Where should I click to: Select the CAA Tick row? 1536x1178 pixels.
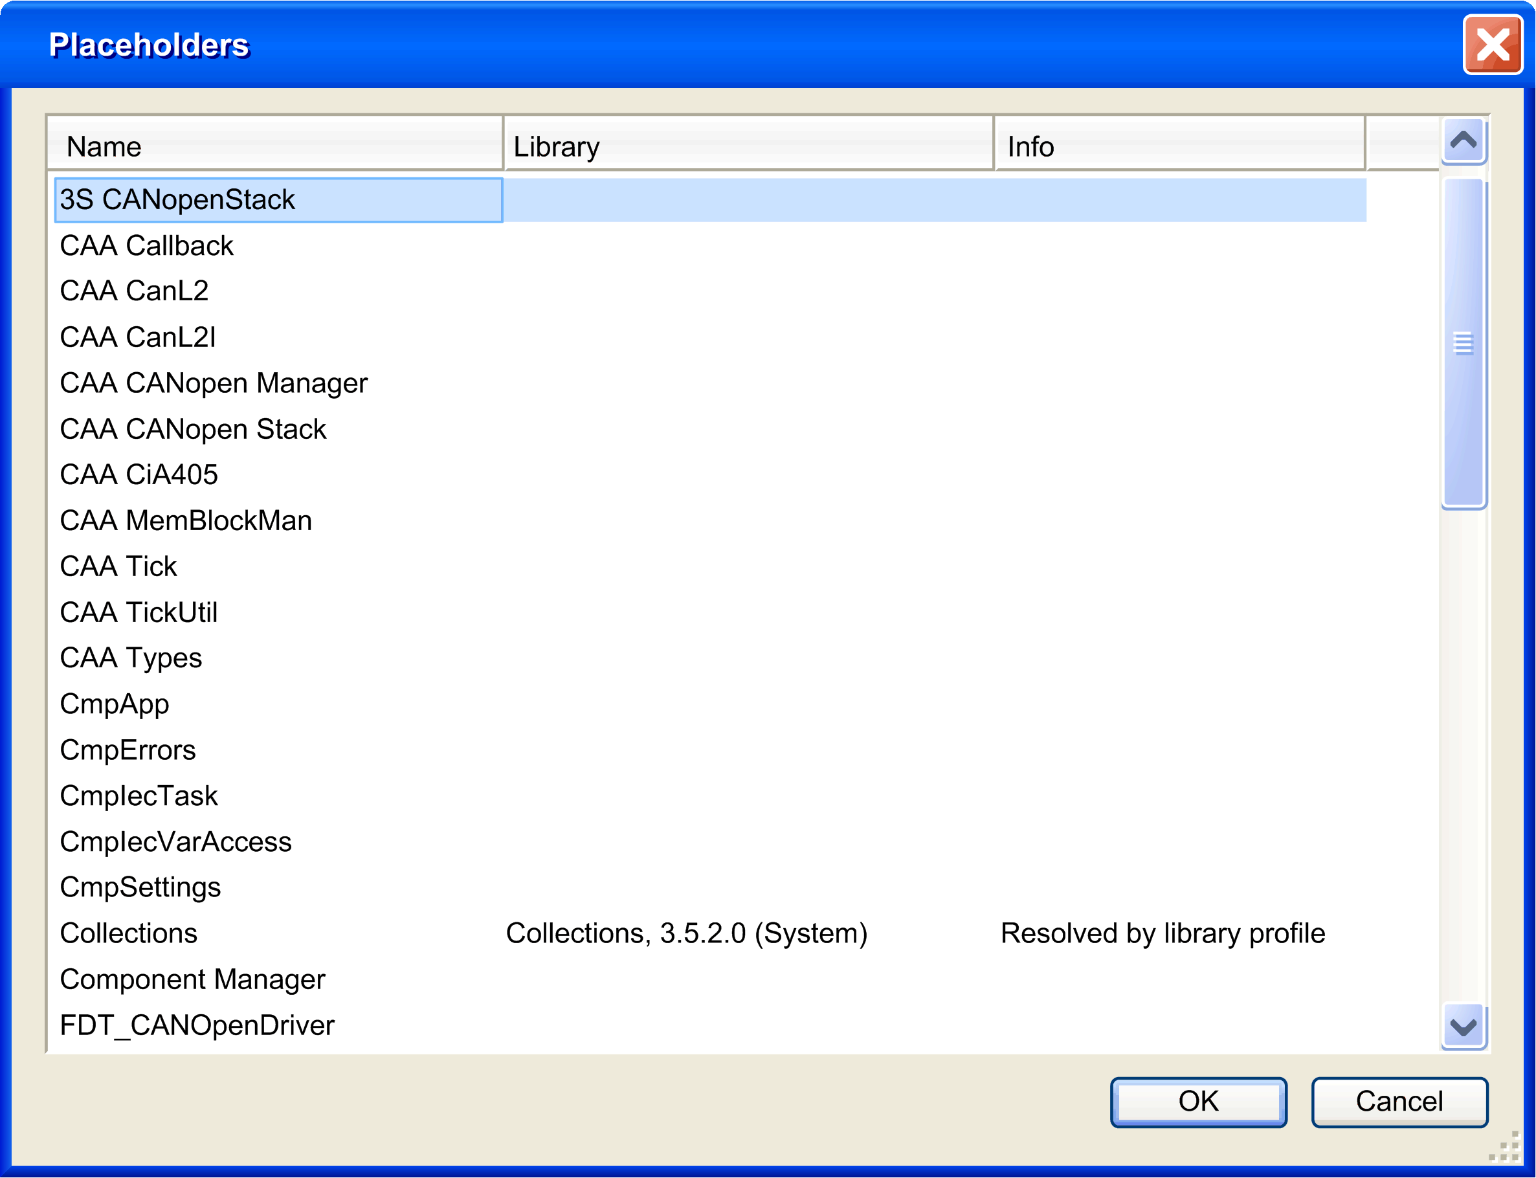point(710,566)
